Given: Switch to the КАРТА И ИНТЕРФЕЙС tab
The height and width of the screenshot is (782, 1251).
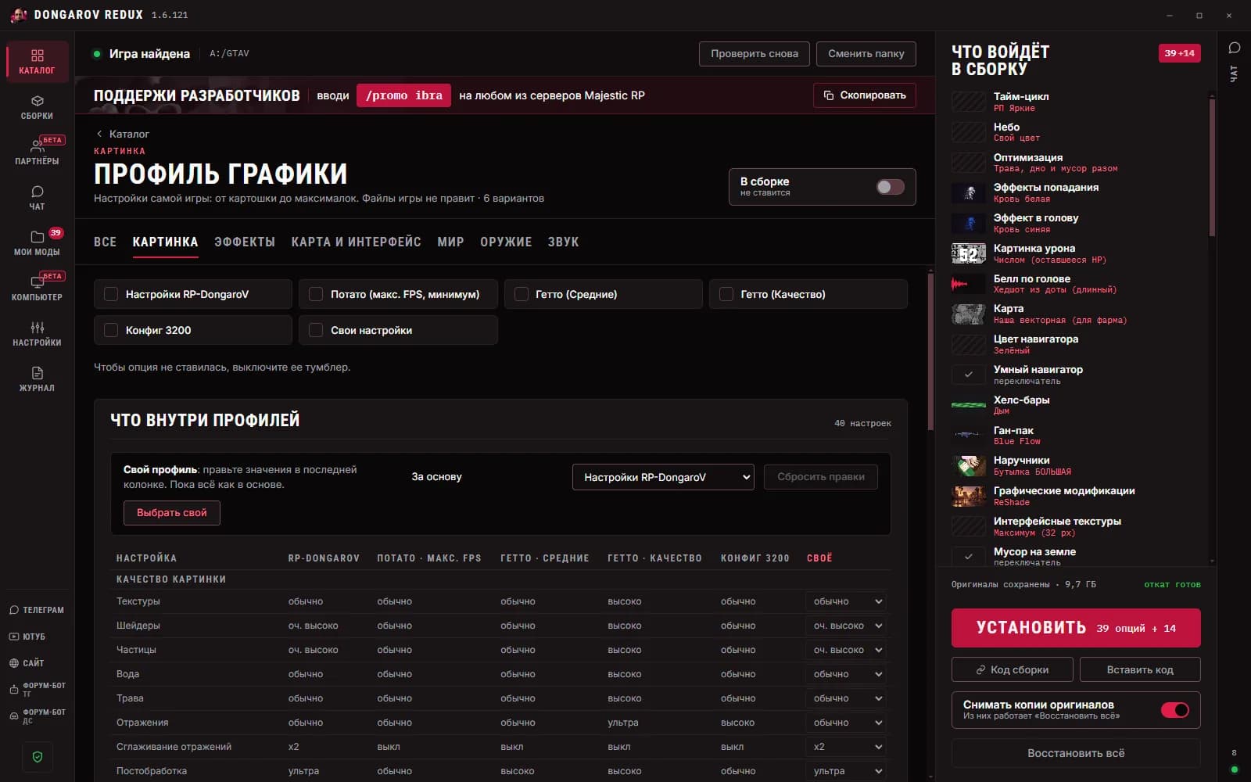Looking at the screenshot, I should [356, 242].
